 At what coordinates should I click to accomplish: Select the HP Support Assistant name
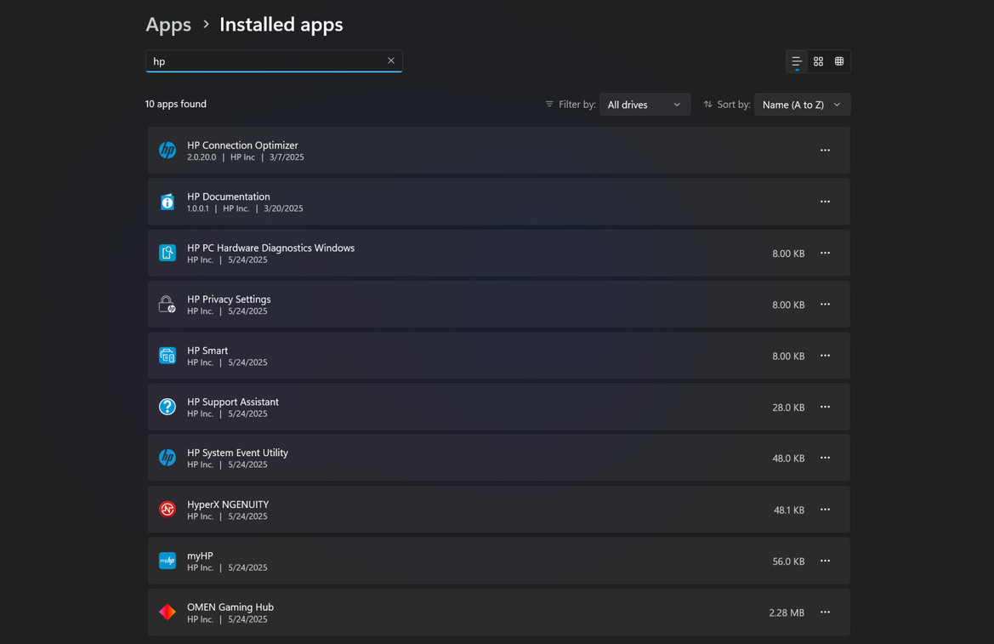coord(233,402)
